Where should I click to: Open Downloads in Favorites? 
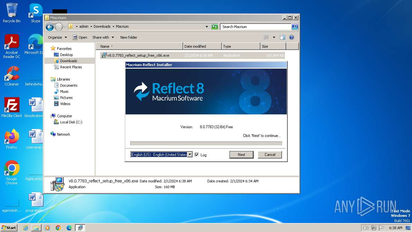[x=69, y=61]
